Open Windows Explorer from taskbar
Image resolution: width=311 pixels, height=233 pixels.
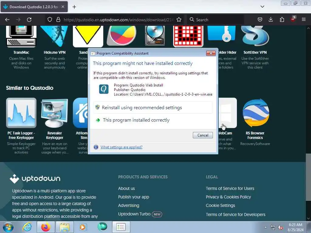point(65,227)
